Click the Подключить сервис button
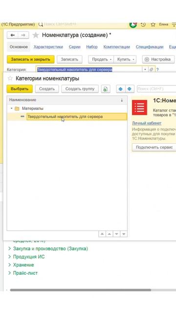176x314 pixels. click(x=154, y=147)
